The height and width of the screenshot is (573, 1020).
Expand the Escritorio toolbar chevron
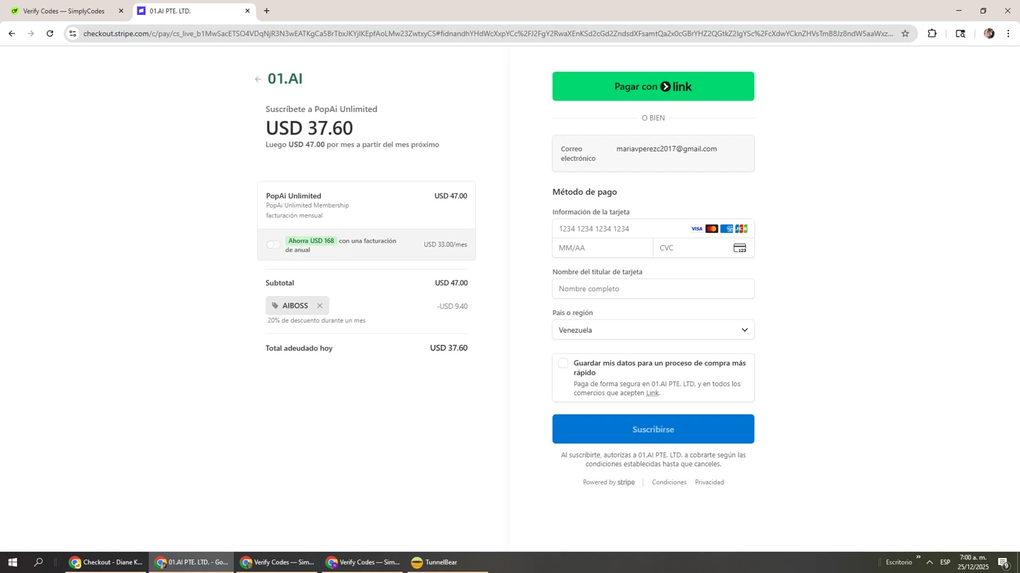918,557
